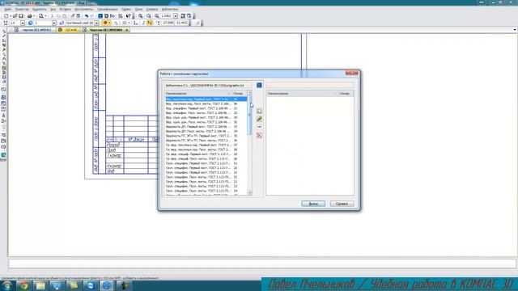This screenshot has width=518, height=291.
Task: Open the Windows Start button
Action: coord(7,285)
